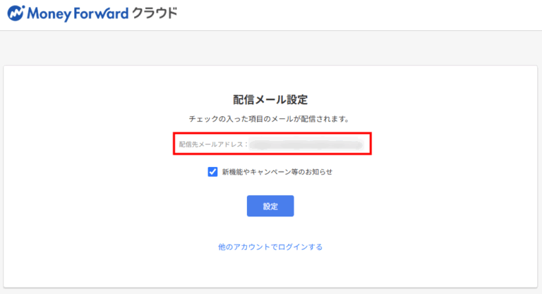Click the 配信先メールアドレス label

tap(213, 145)
